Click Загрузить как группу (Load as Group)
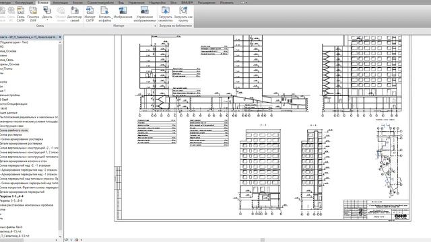Viewport: 431px width, 242px height. (183, 13)
